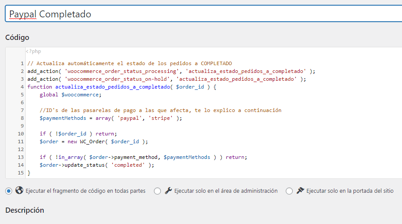Image resolution: width=402 pixels, height=224 pixels.
Task: Click the 'Ejecutar solo en el área de administración' label
Action: point(226,191)
